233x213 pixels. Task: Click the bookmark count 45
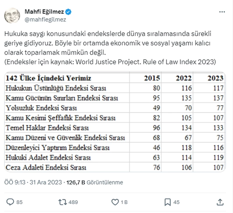(x=176, y=202)
